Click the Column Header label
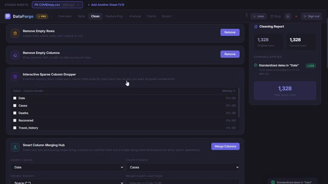 coord(33,91)
